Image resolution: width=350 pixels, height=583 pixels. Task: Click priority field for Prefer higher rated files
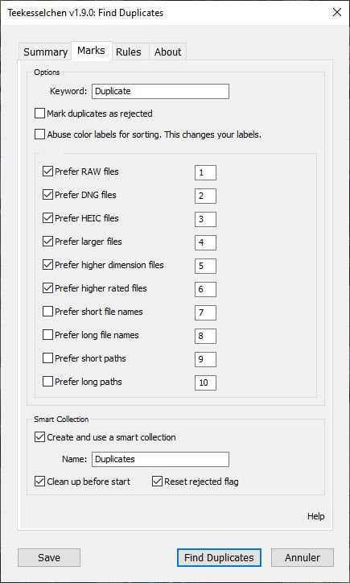click(205, 289)
